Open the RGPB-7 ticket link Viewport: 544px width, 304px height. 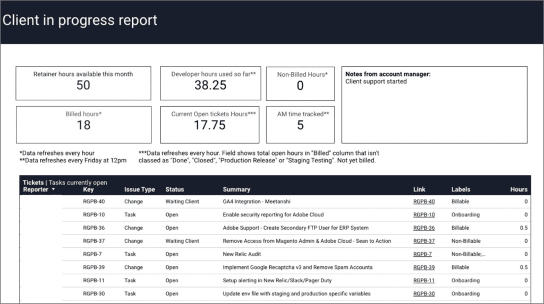point(422,254)
